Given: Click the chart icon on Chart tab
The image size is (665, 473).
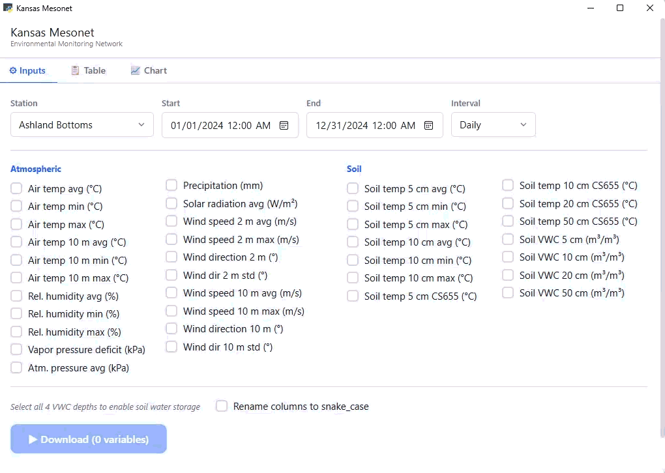Looking at the screenshot, I should (x=136, y=70).
